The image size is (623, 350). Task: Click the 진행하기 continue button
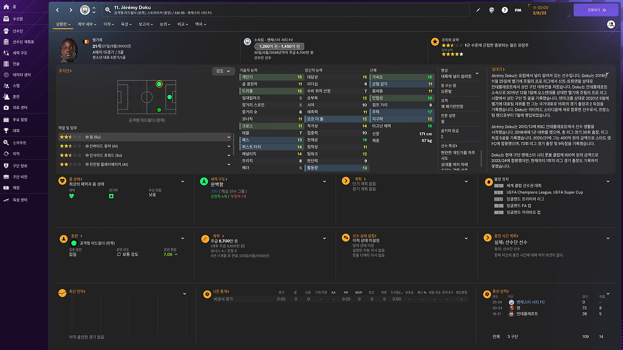tap(596, 10)
